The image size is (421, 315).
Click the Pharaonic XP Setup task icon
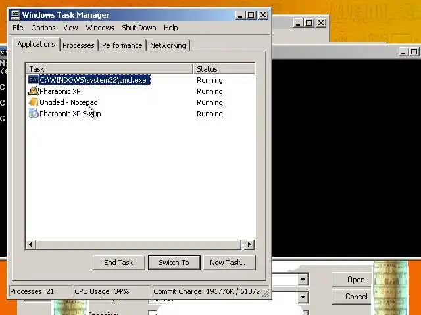(x=34, y=114)
